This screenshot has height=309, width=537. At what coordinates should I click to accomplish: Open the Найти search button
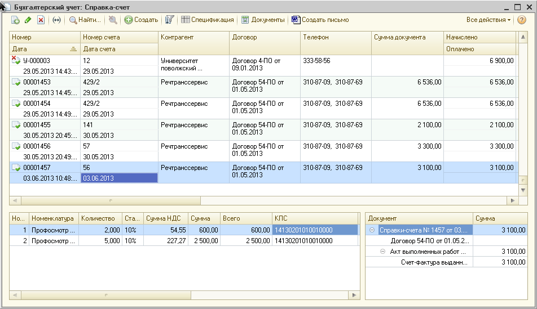point(85,20)
